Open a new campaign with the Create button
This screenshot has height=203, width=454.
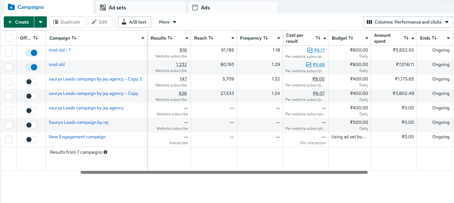[18, 22]
